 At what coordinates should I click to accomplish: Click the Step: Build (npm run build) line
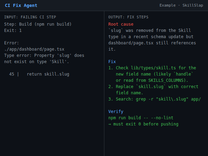pos(38,24)
